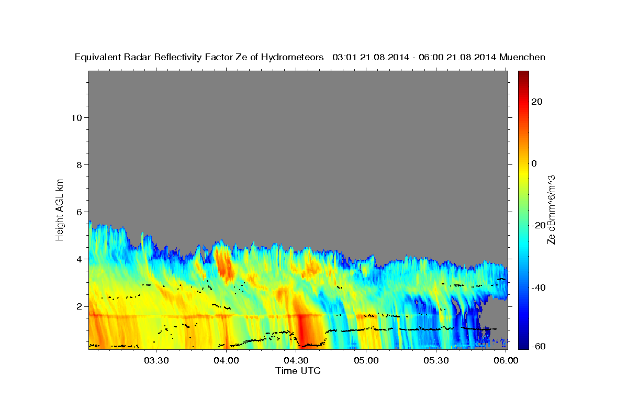The image size is (628, 419).
Task: Click the colorbar value 0
Action: [x=534, y=163]
